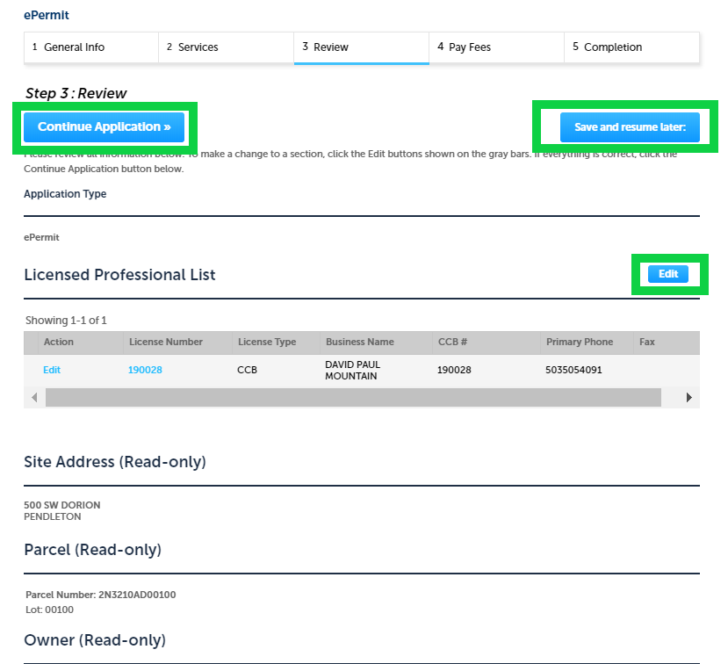
Task: Click the table's scroll right arrow
Action: click(x=689, y=398)
